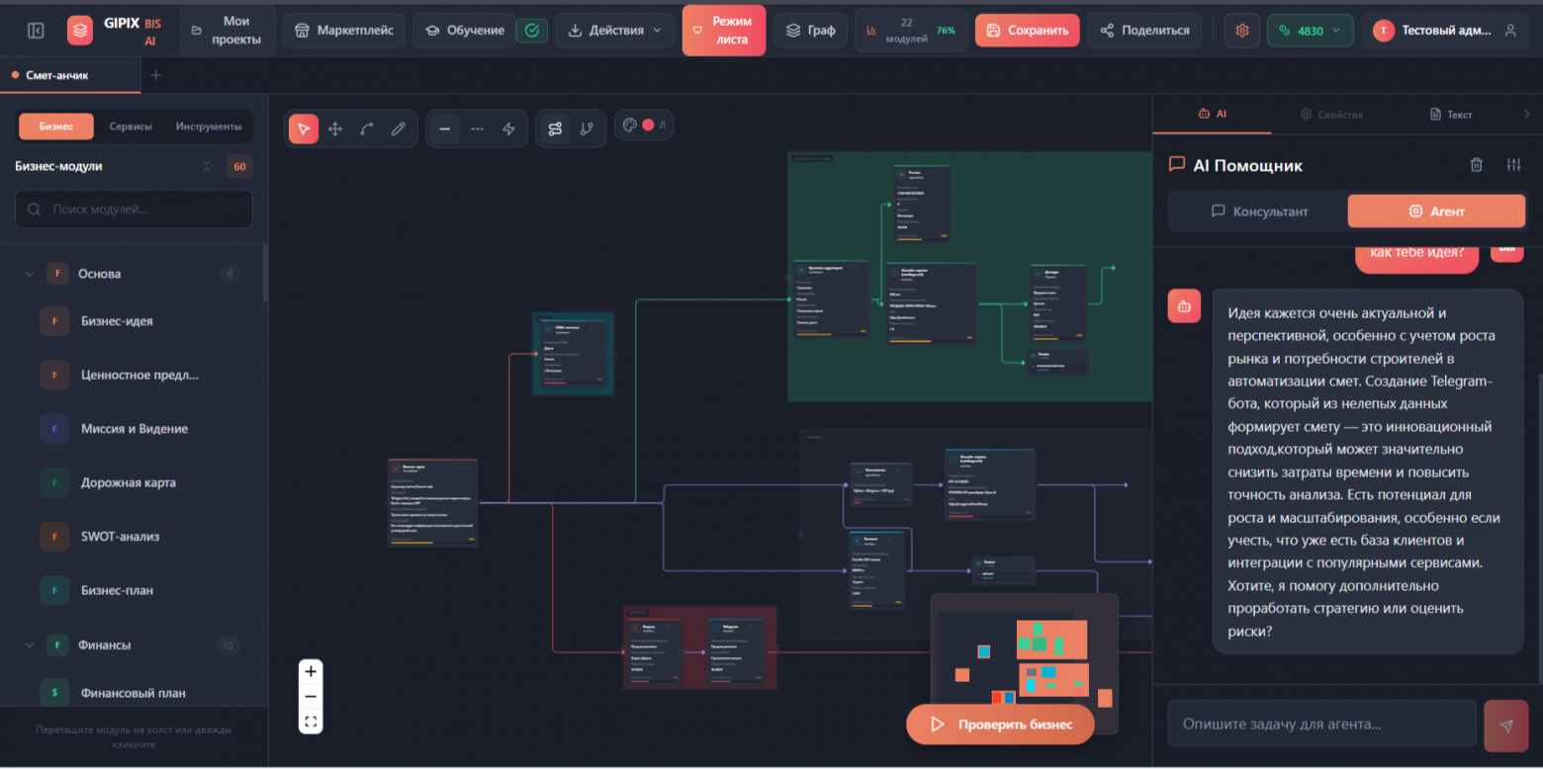Select the move/pan tool in canvas toolbar
The height and width of the screenshot is (769, 1543).
(x=335, y=128)
